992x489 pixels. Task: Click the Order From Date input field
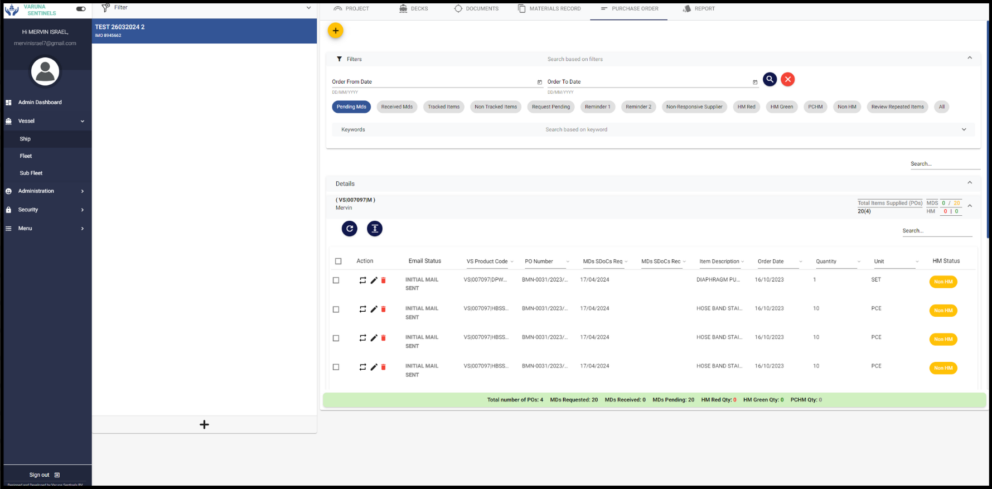point(437,82)
